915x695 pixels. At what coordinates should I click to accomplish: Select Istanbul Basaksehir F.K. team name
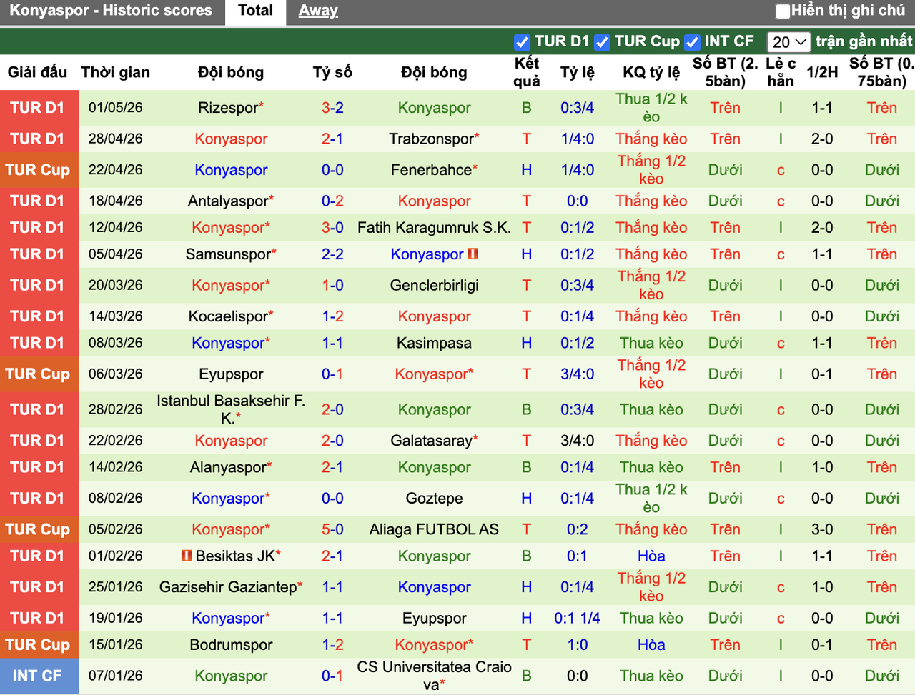point(231,409)
